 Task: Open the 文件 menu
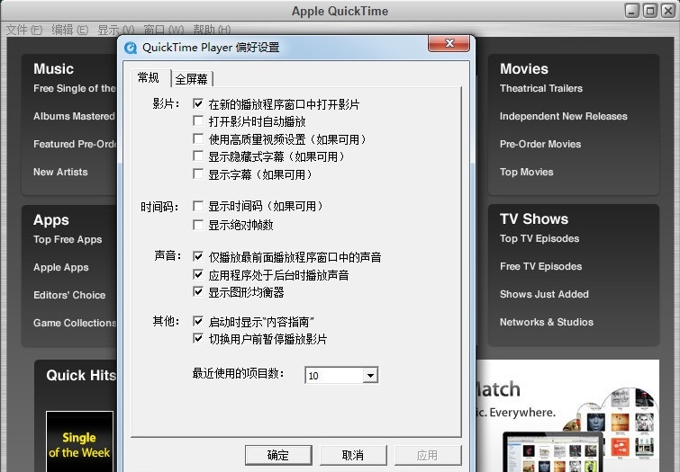click(x=24, y=30)
